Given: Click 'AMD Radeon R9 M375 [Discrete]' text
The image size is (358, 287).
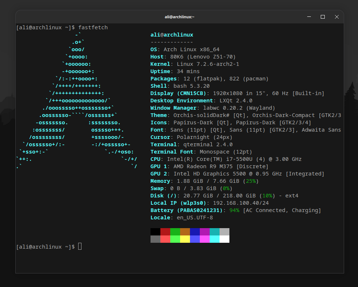Looking at the screenshot, I should pyautogui.click(x=221, y=166).
